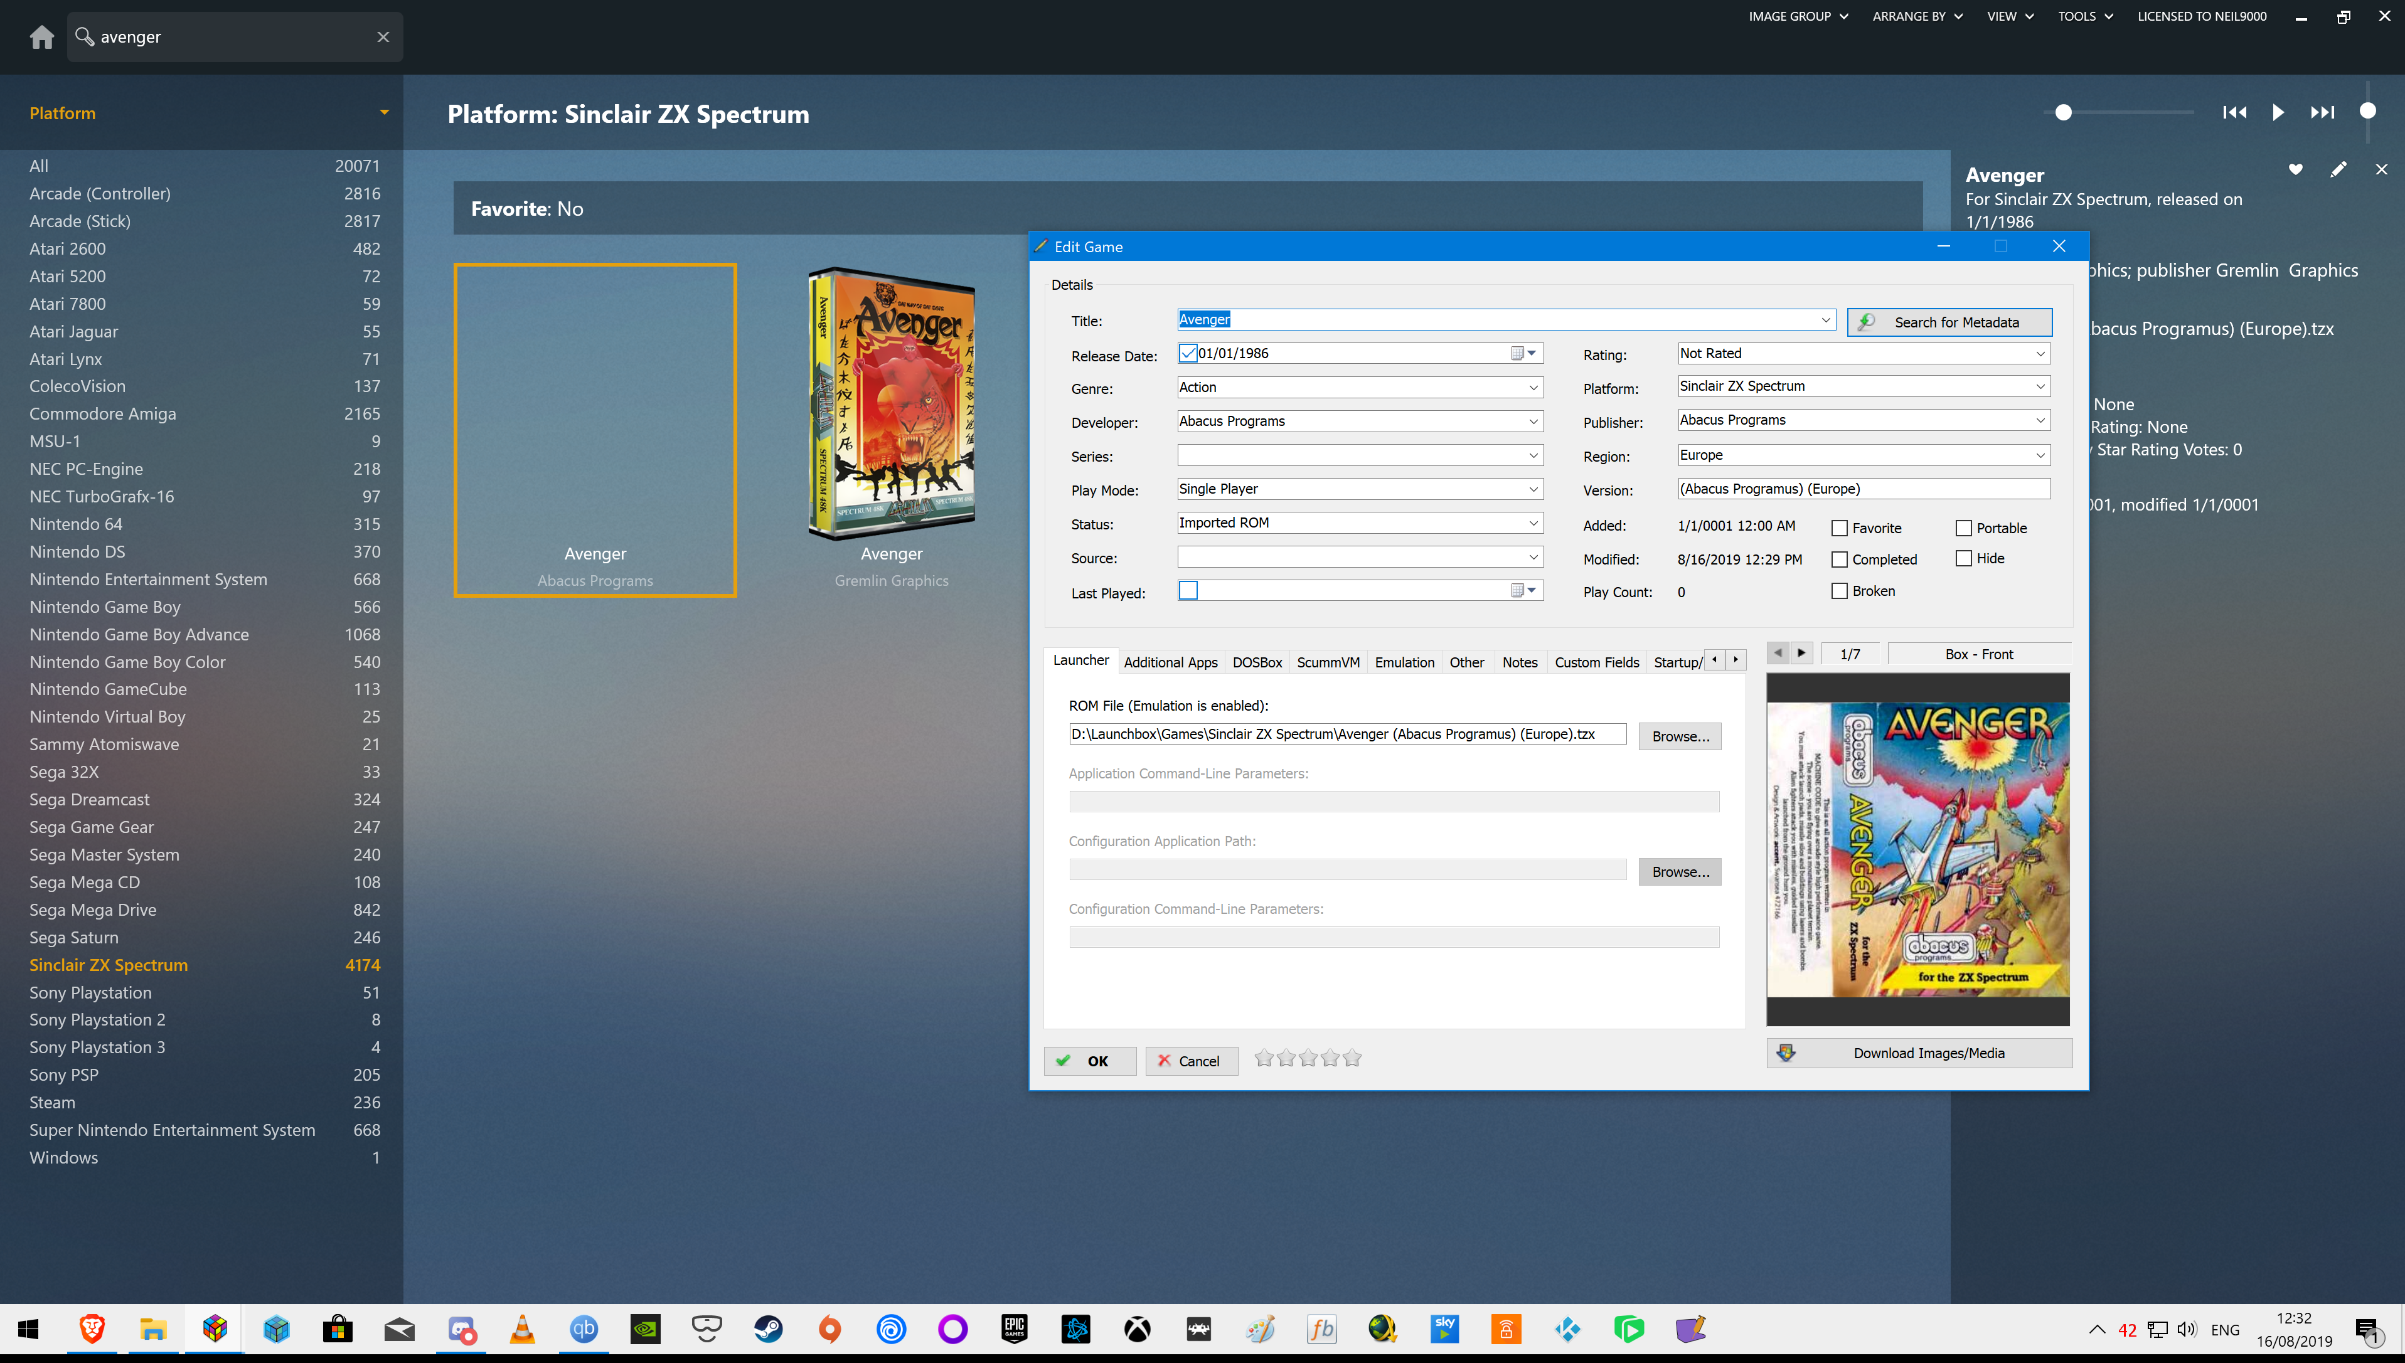Open Xbox app from taskbar
2405x1363 pixels.
coord(1138,1329)
